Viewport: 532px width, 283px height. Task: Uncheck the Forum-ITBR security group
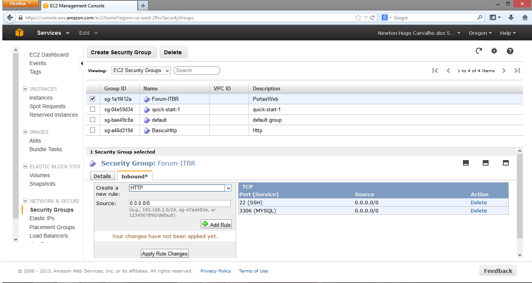tap(92, 99)
